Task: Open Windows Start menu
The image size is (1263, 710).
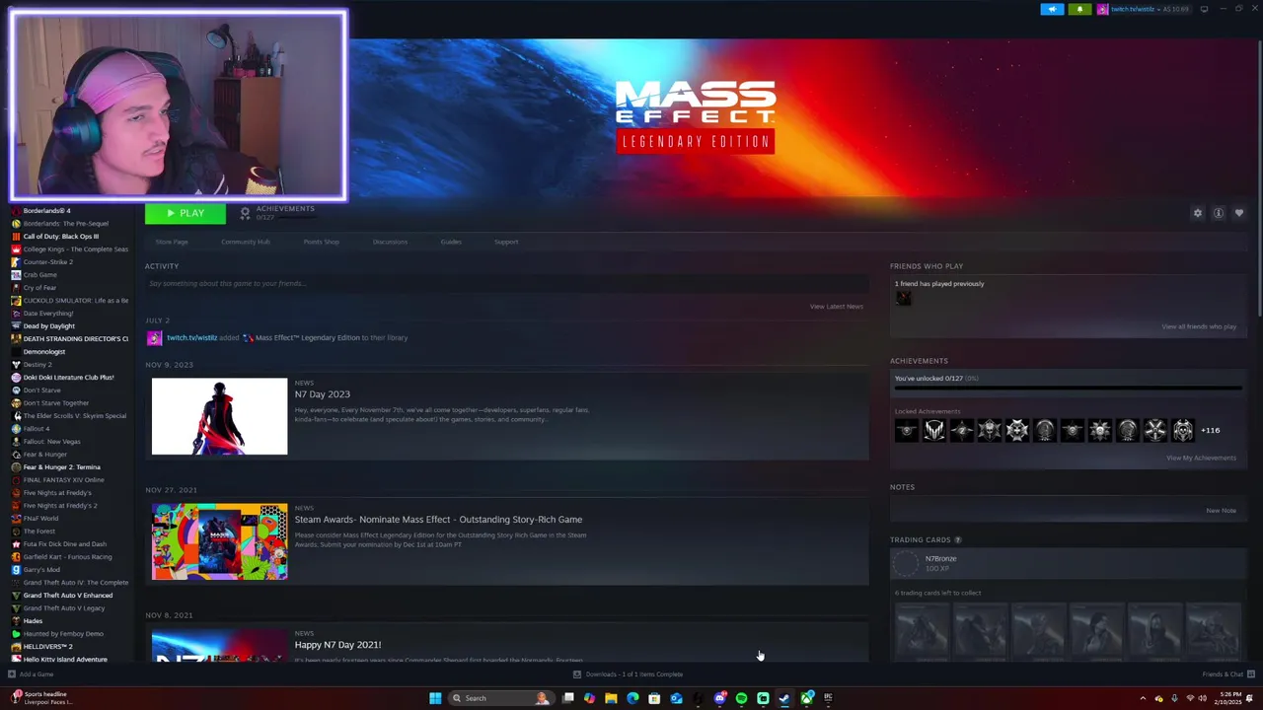Action: click(435, 698)
